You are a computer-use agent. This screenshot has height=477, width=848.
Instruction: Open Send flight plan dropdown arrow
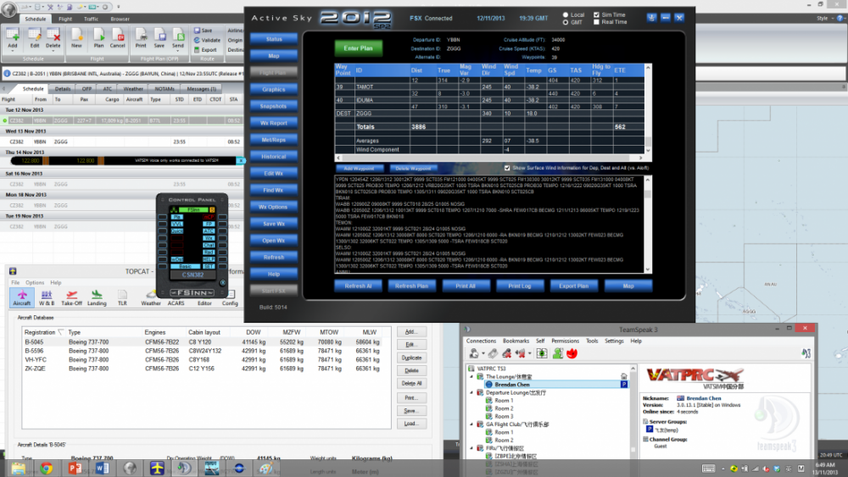178,50
